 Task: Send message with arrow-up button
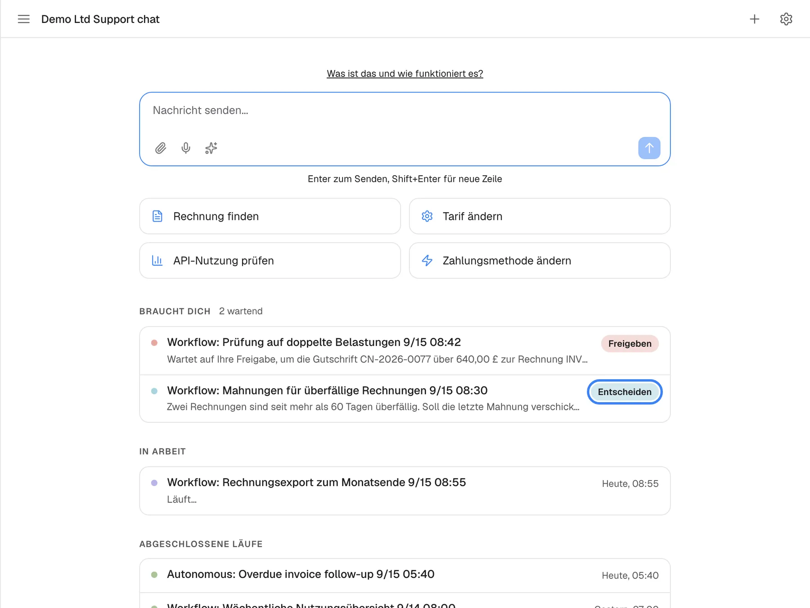[x=649, y=148]
